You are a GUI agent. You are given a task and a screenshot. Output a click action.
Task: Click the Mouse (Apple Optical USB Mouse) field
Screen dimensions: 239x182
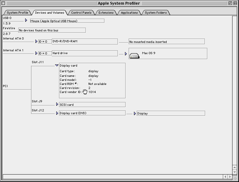pos(67,21)
